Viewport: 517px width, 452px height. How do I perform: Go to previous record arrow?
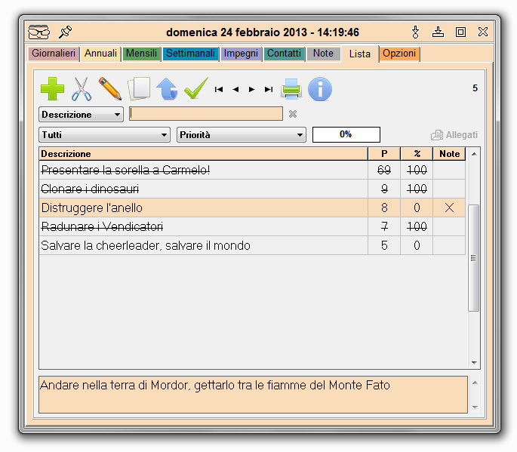coord(235,89)
